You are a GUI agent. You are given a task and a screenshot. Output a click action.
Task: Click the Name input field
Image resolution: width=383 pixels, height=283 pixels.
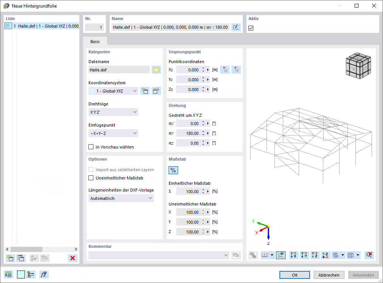(x=170, y=27)
